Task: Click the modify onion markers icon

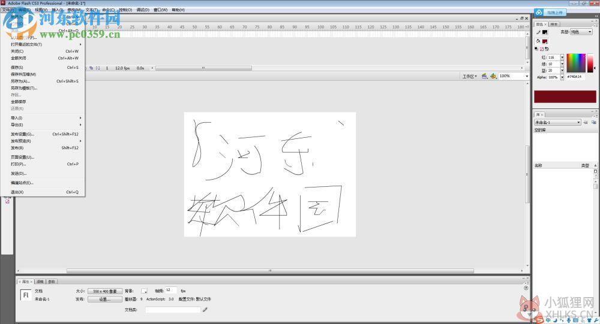Action: (x=98, y=68)
